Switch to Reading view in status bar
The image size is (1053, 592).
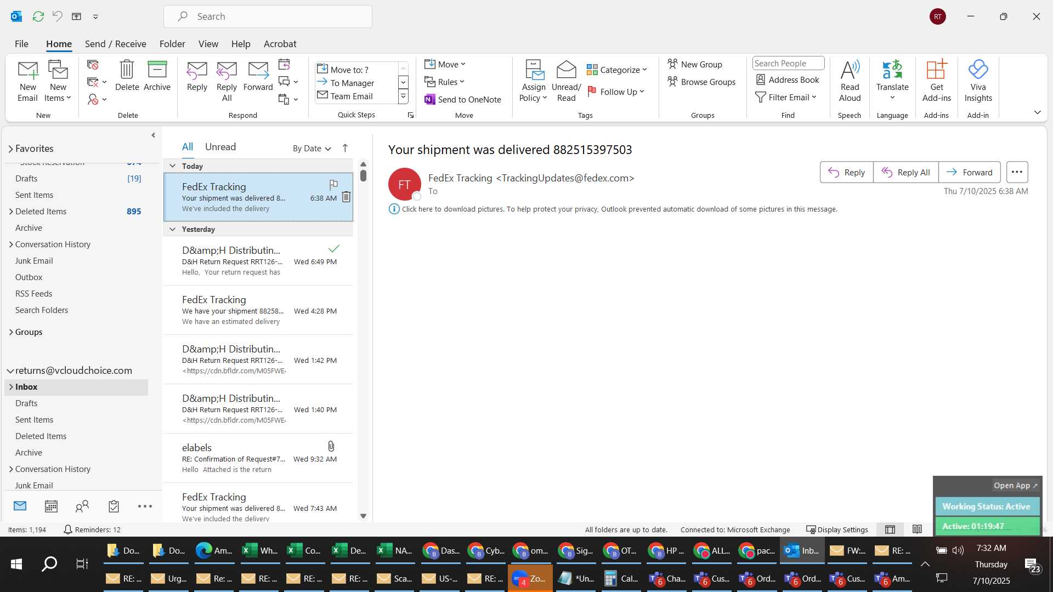click(917, 529)
